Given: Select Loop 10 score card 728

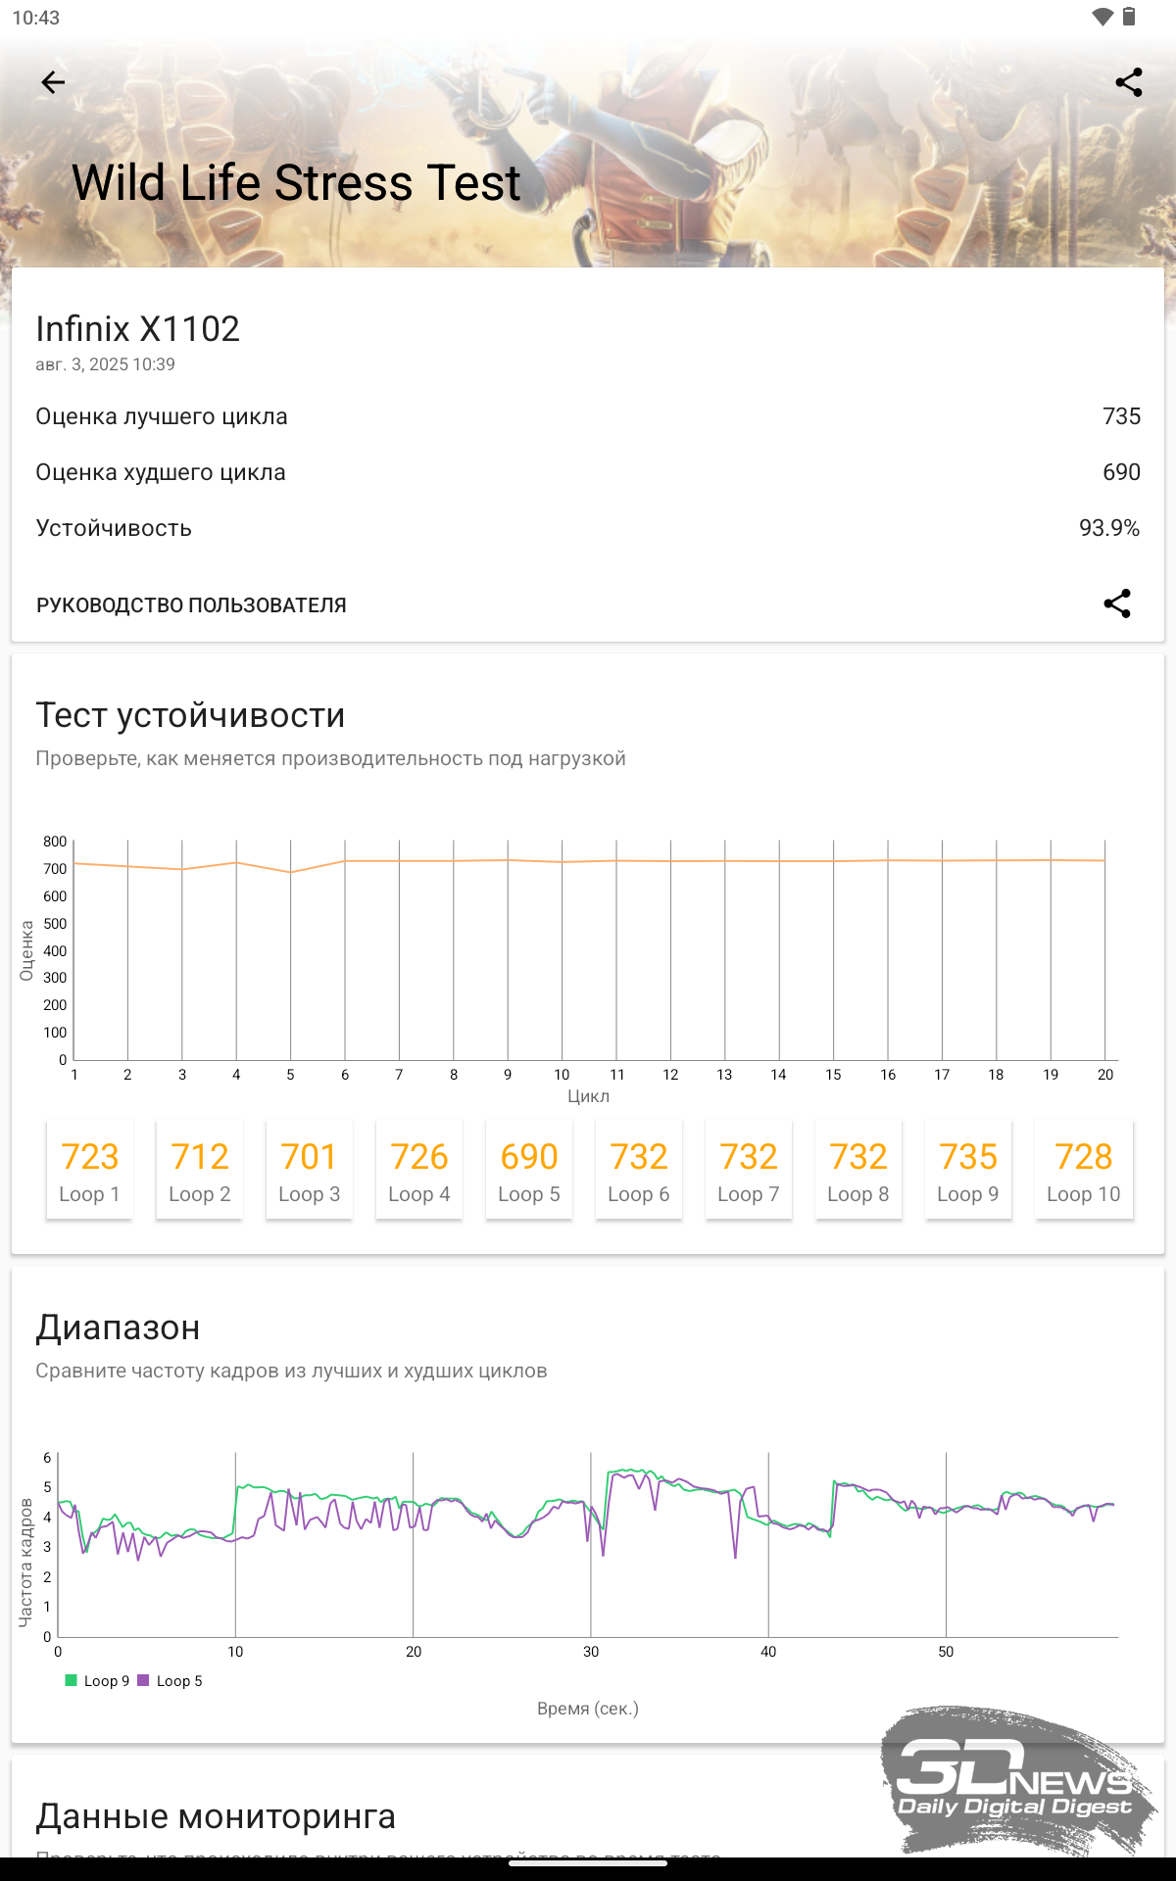Looking at the screenshot, I should [1083, 1170].
